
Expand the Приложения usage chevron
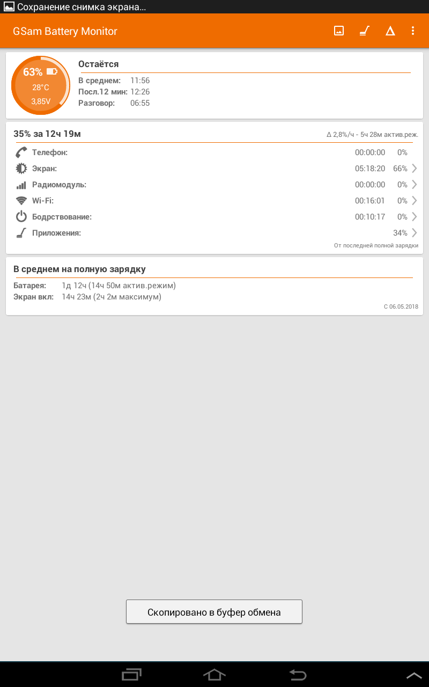click(x=414, y=233)
